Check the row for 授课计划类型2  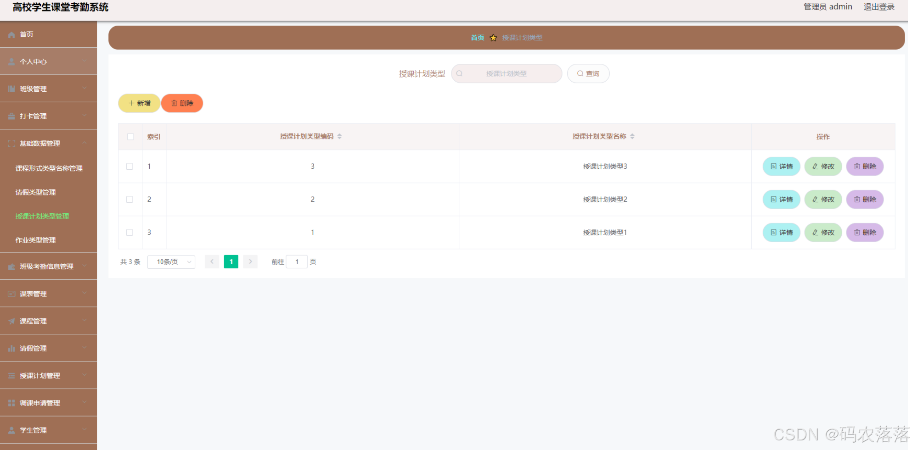click(x=129, y=200)
